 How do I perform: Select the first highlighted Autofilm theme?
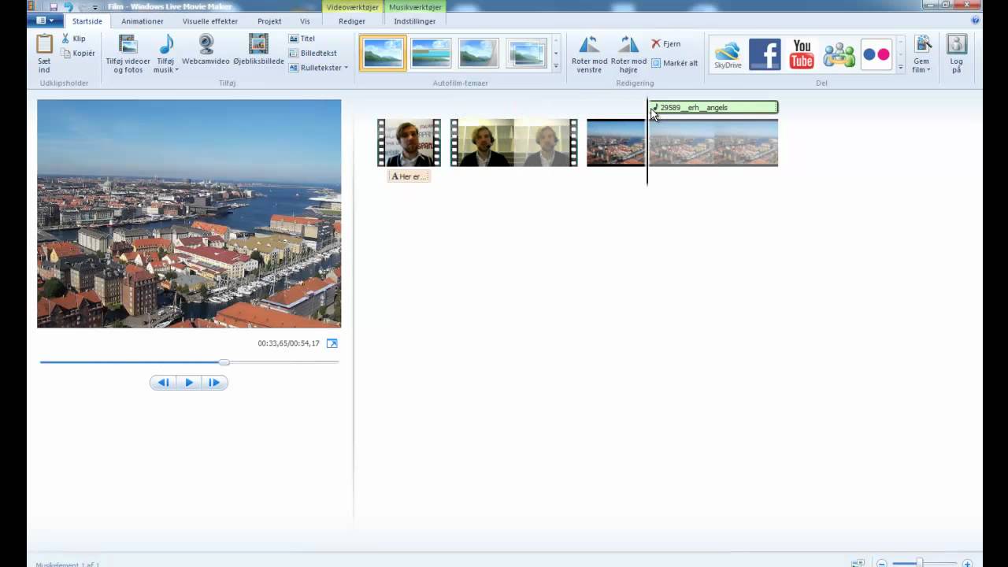383,53
